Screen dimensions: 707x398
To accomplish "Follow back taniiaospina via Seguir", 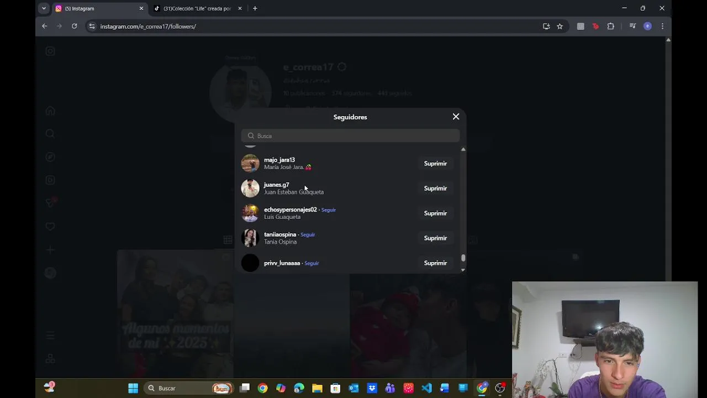I will [308, 235].
